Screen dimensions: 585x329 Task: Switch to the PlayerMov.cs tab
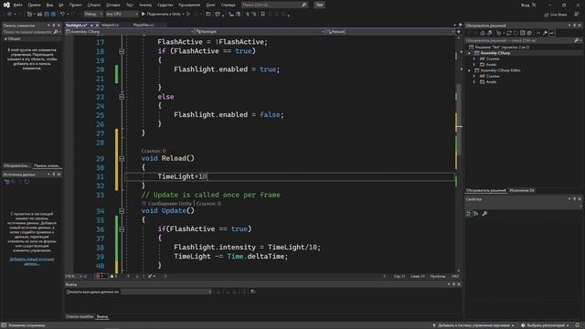pyautogui.click(x=144, y=25)
